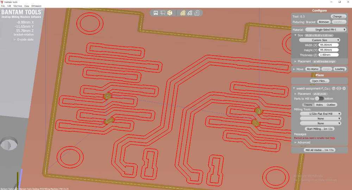Choose the toolpath circles preview icon
The image size is (352, 190).
tap(190, 13)
